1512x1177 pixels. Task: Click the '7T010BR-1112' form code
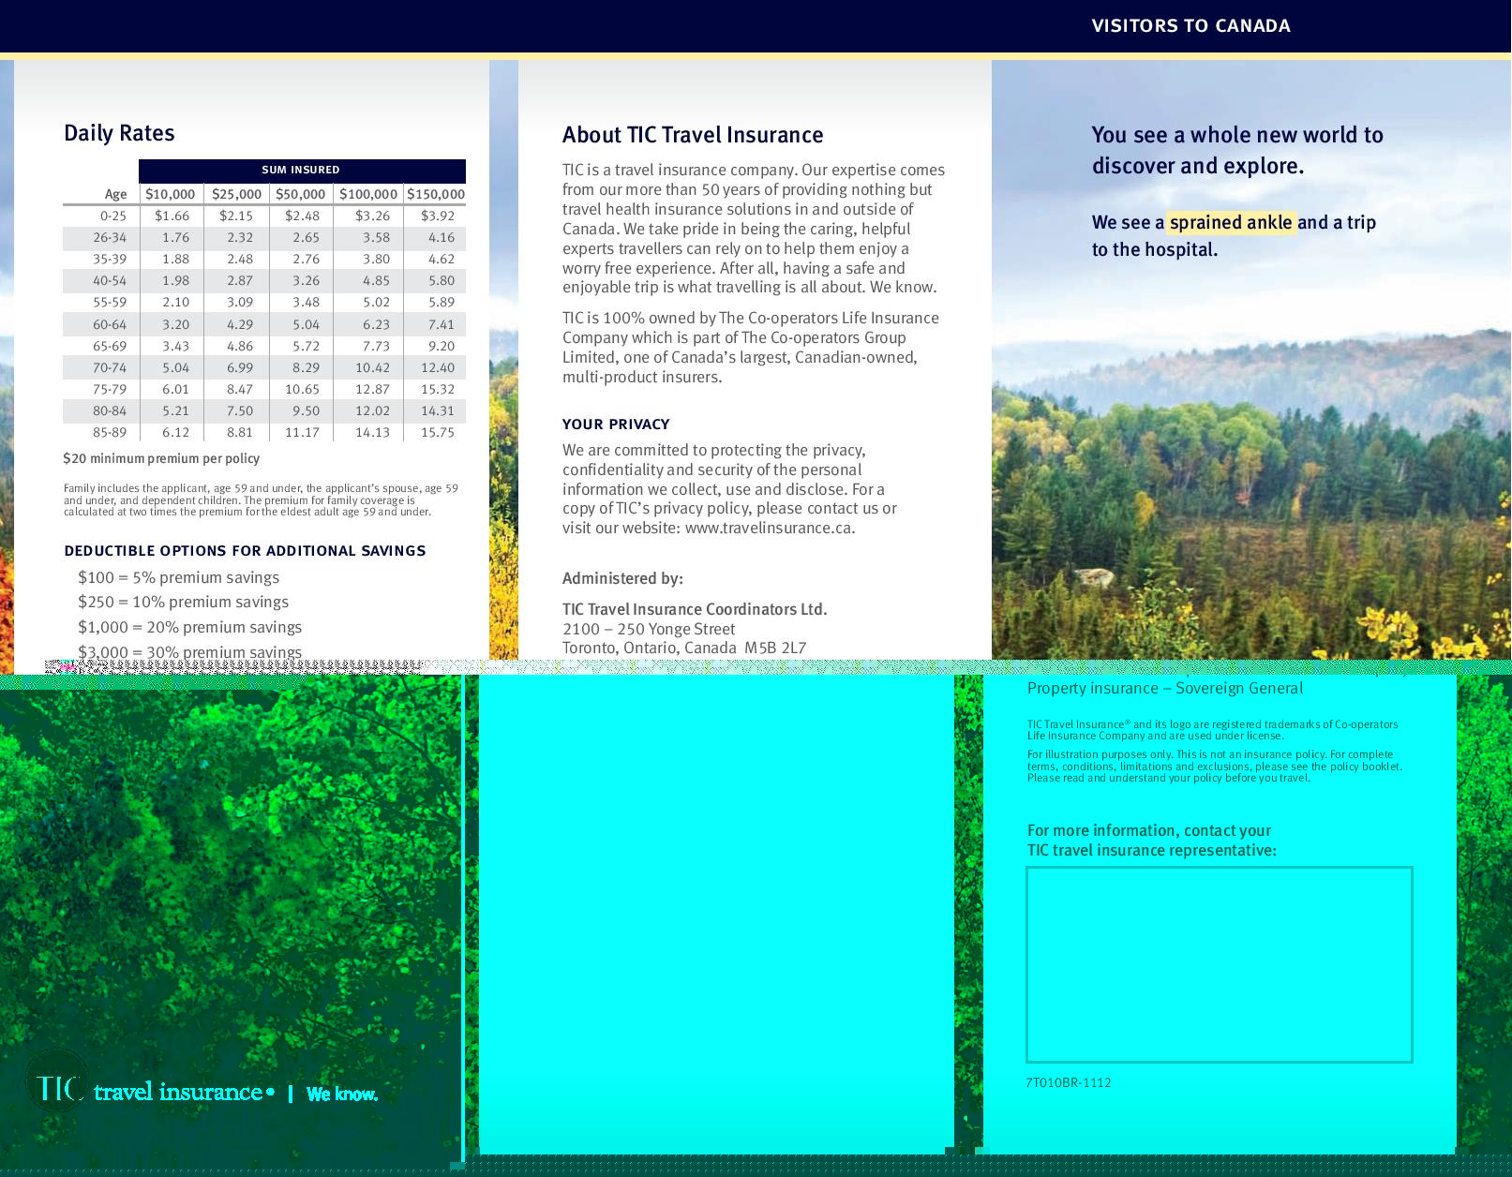(x=1069, y=1083)
